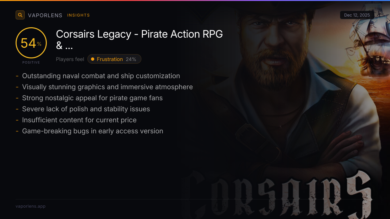Click "Game-breaking bugs in early access" line
Image resolution: width=390 pixels, height=219 pixels.
(x=93, y=131)
